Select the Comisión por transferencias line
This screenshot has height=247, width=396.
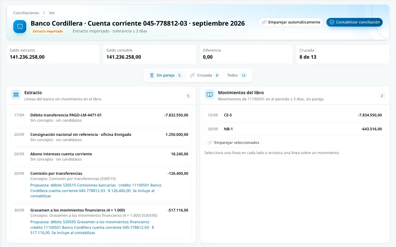pyautogui.click(x=101, y=185)
